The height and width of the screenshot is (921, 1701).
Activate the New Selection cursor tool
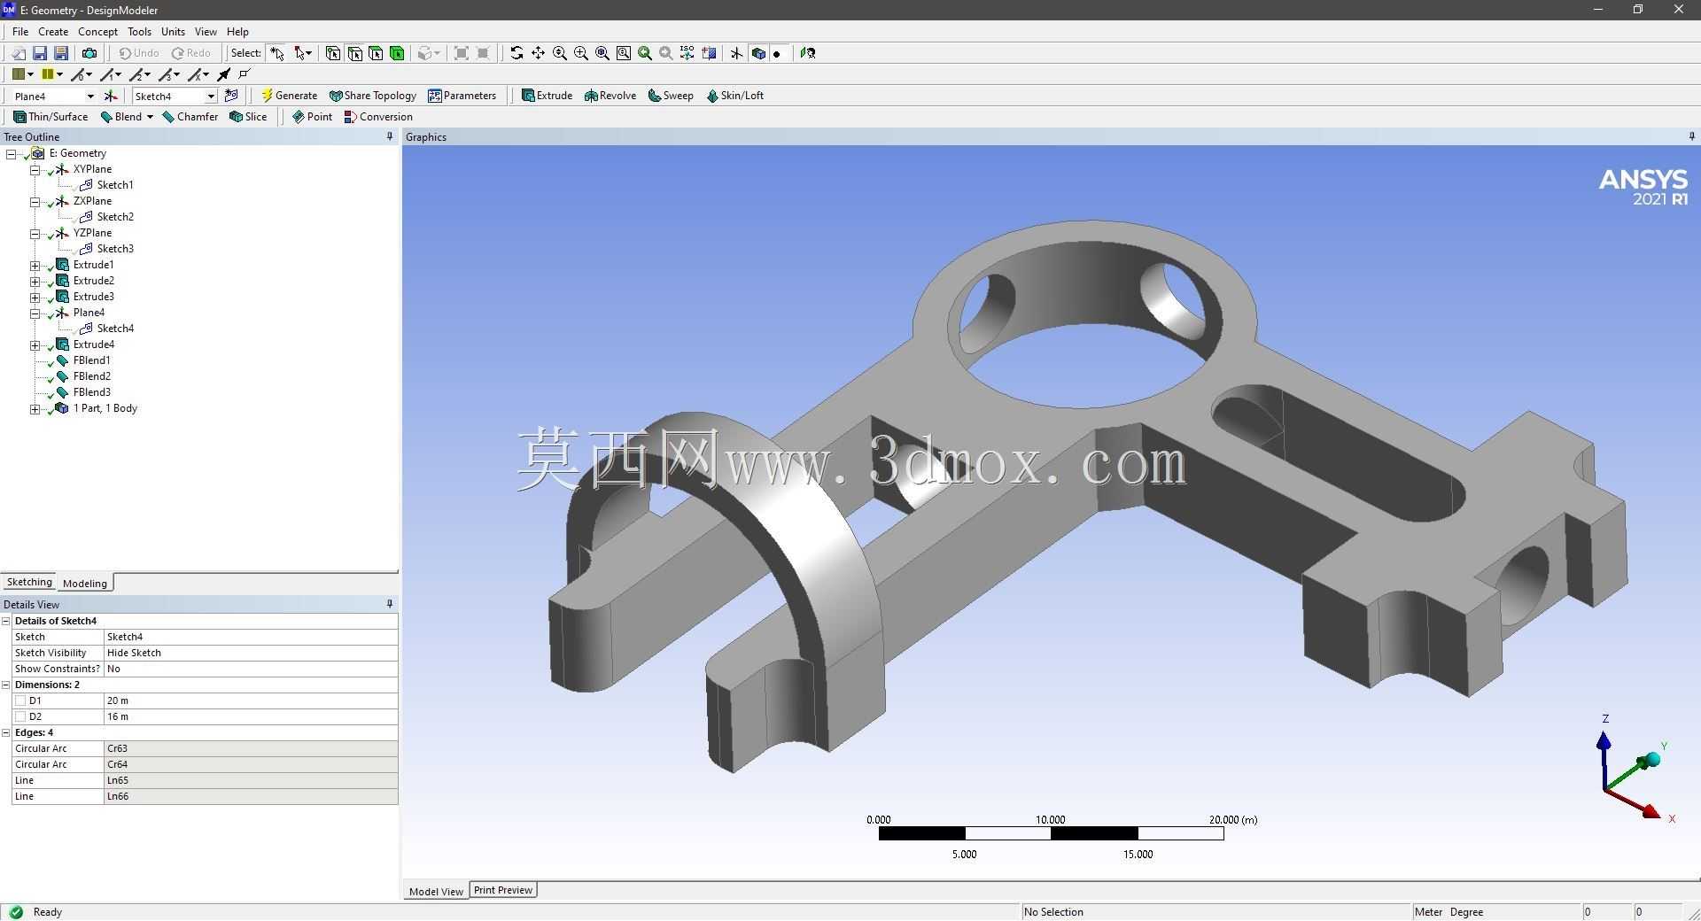pyautogui.click(x=277, y=53)
